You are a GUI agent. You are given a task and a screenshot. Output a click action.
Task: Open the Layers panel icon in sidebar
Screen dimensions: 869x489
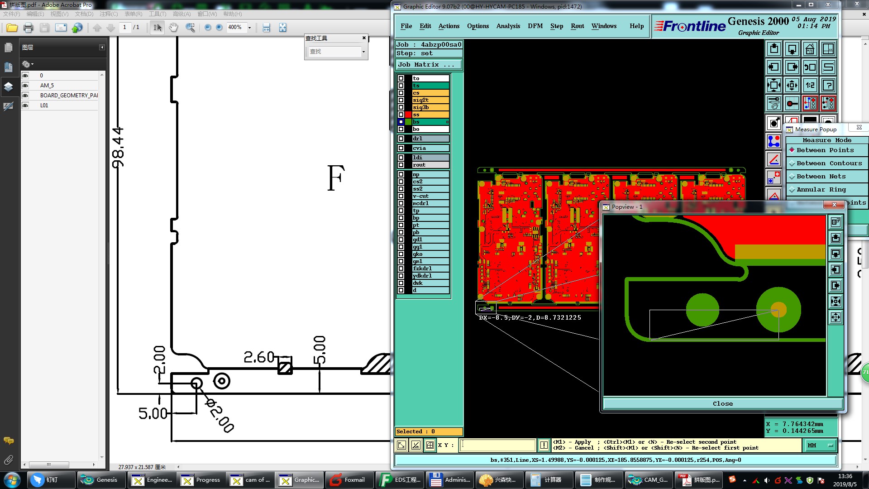(x=8, y=86)
